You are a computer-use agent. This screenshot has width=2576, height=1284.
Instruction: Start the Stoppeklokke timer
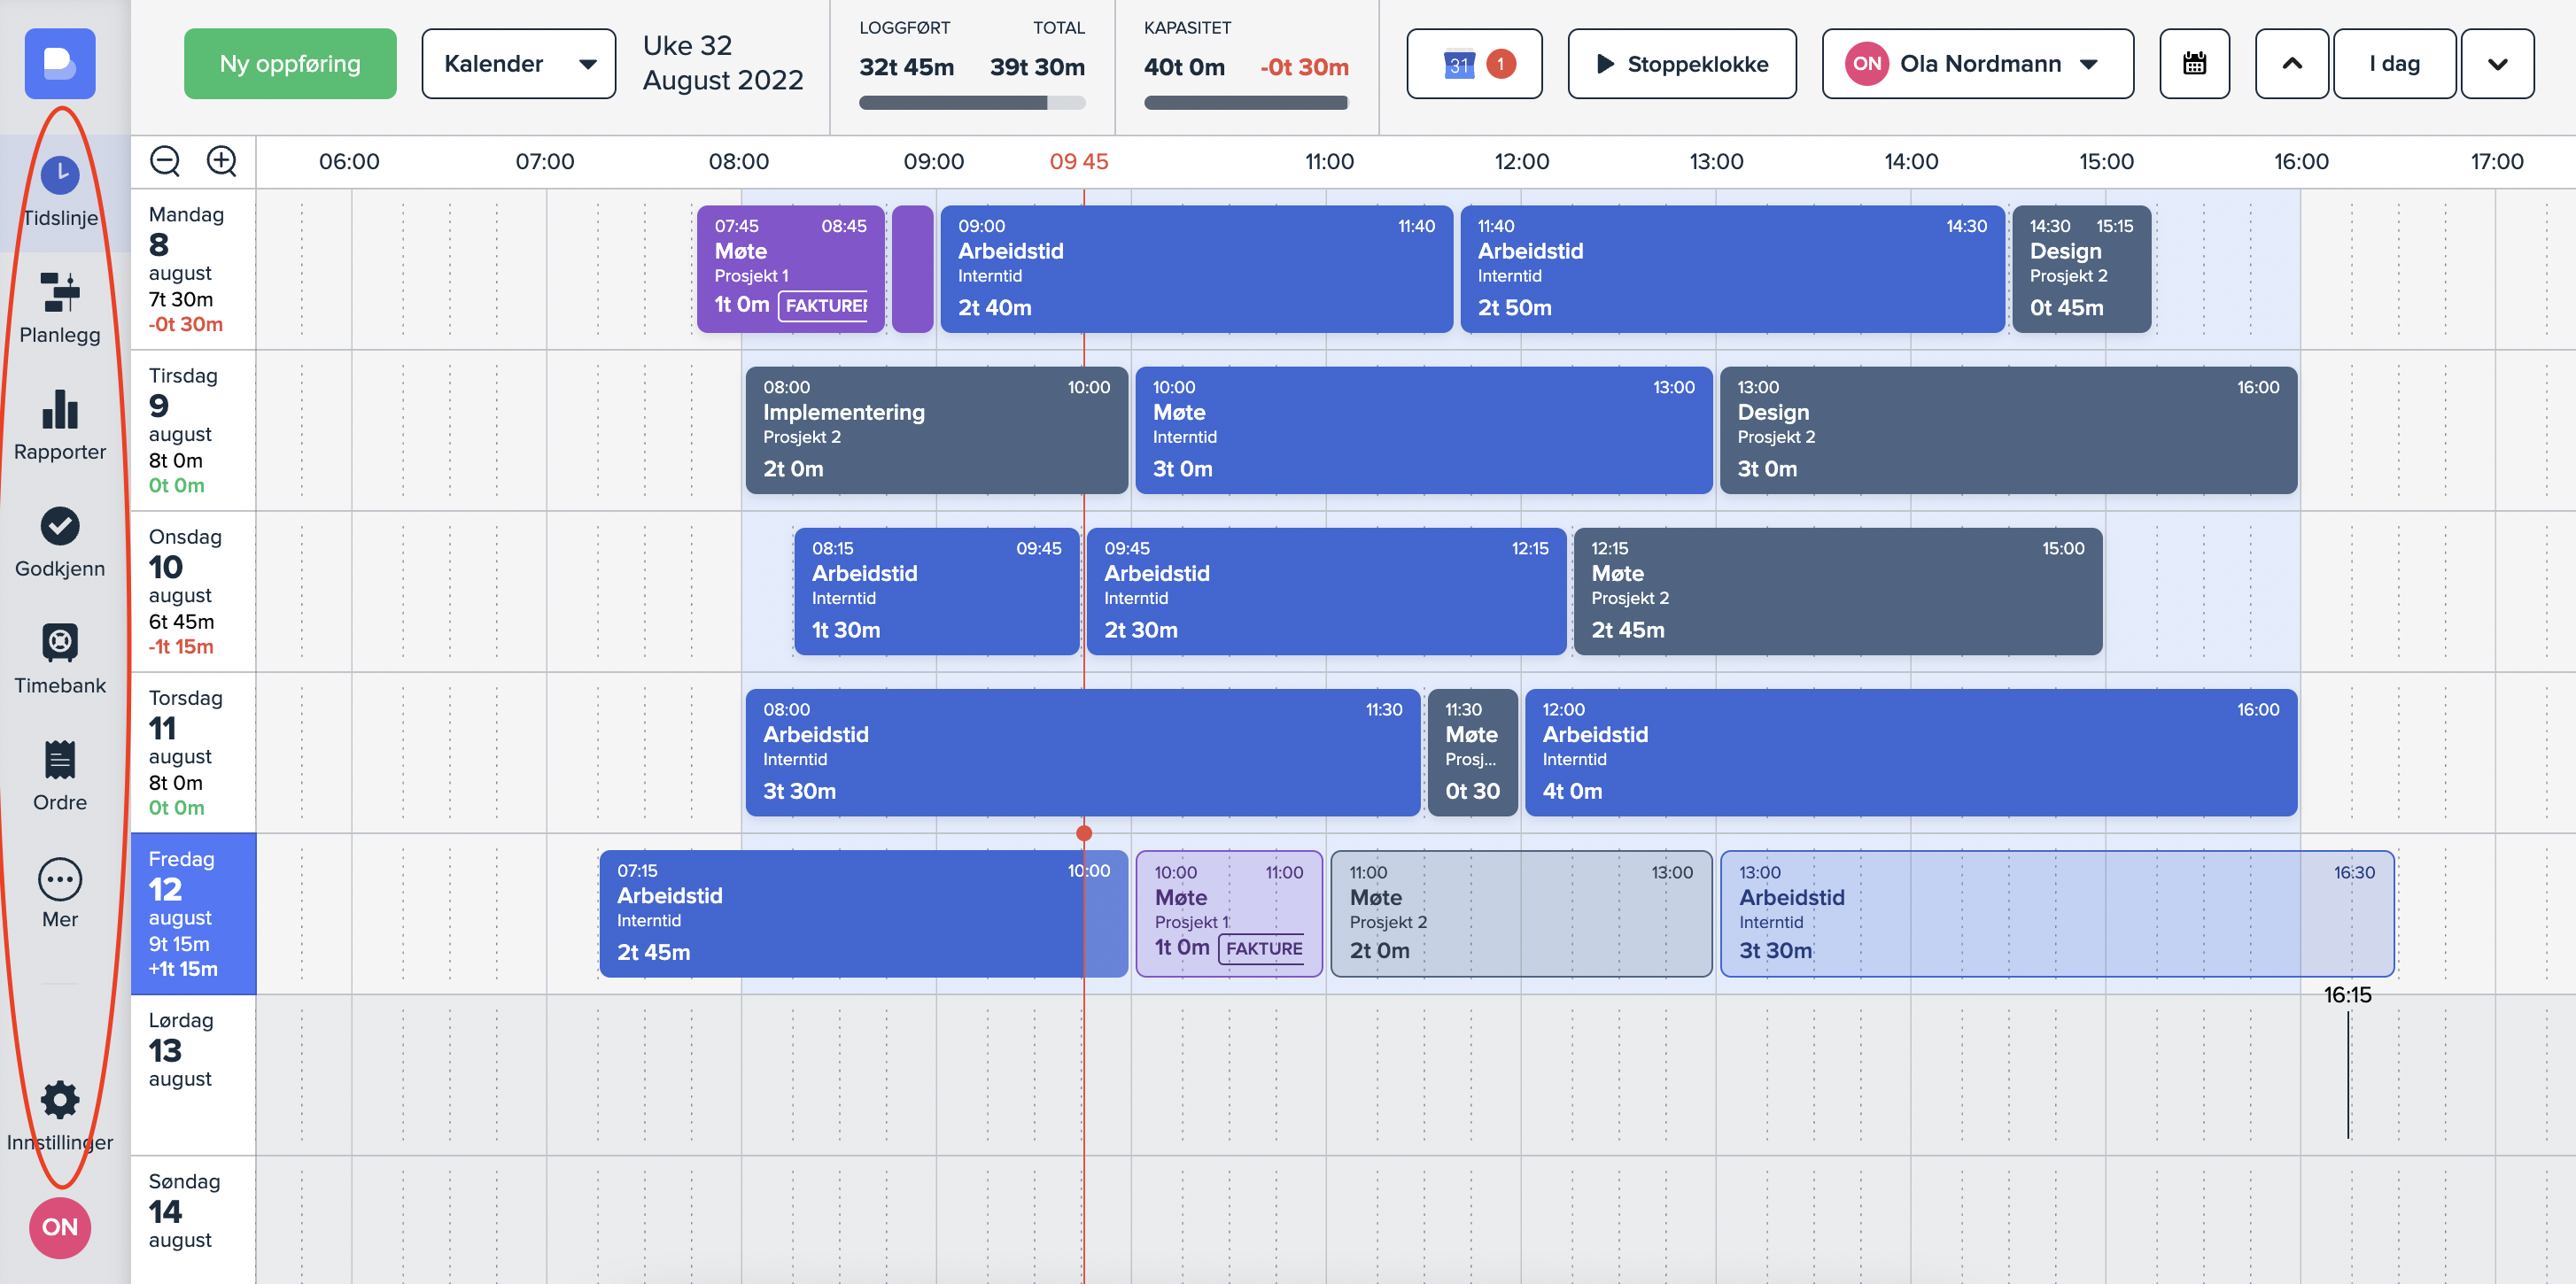pyautogui.click(x=1681, y=64)
